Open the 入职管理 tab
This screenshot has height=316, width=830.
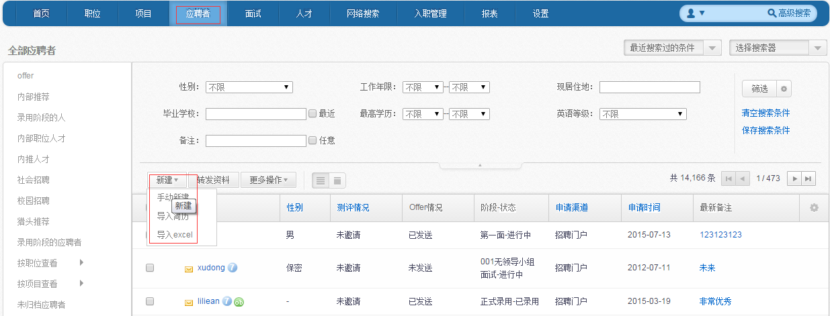[431, 13]
